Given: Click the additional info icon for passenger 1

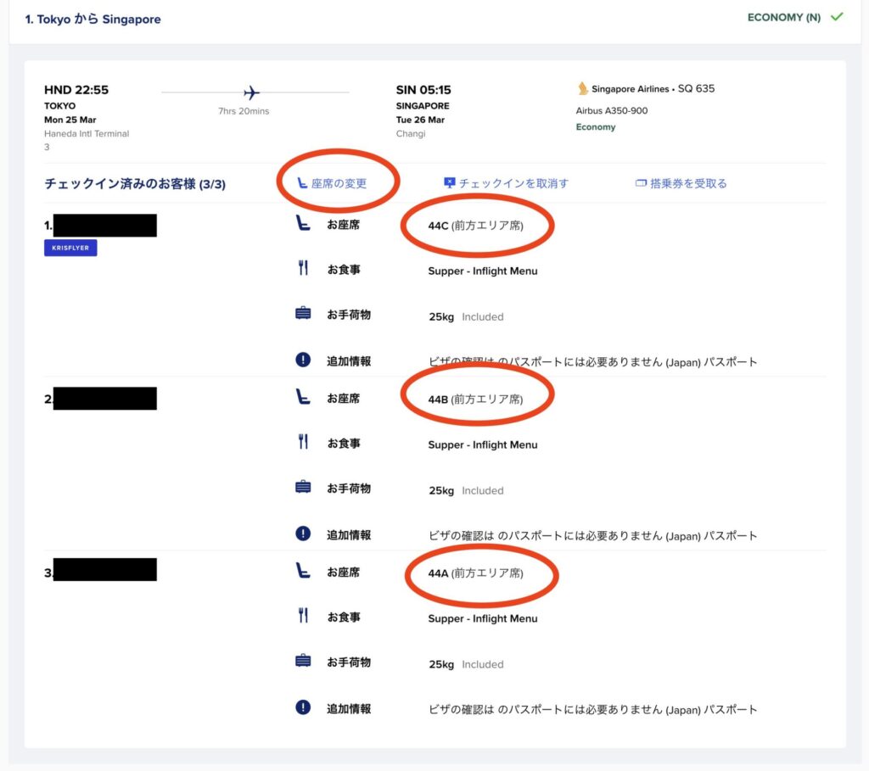Looking at the screenshot, I should pos(303,360).
